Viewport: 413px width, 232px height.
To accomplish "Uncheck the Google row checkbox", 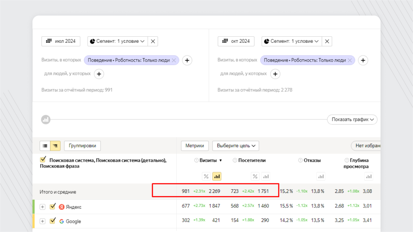I will coord(53,220).
